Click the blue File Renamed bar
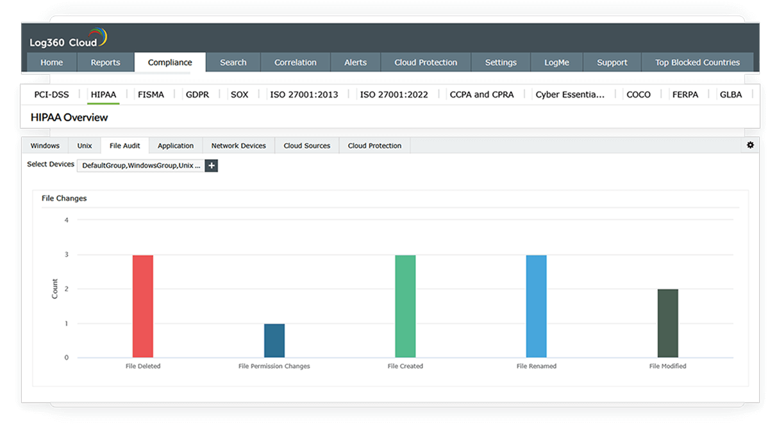Viewport: 777px width, 431px height. coord(537,306)
